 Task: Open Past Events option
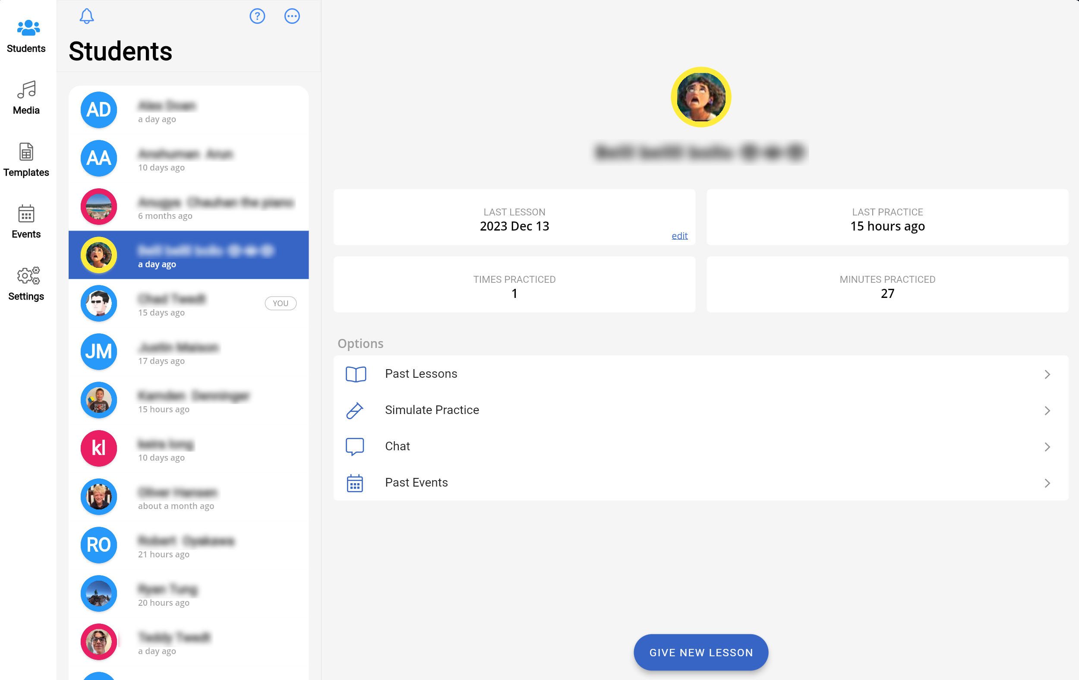701,483
